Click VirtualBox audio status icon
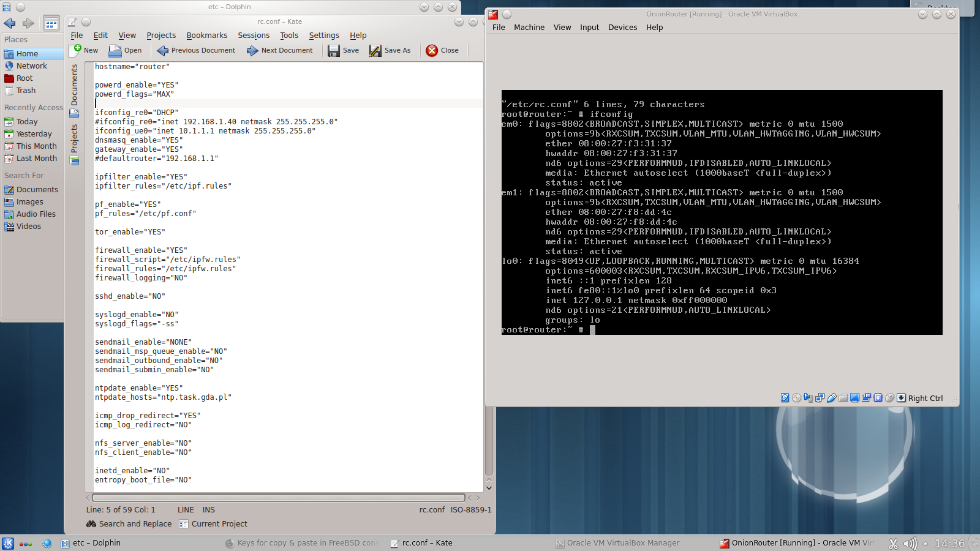 (808, 398)
